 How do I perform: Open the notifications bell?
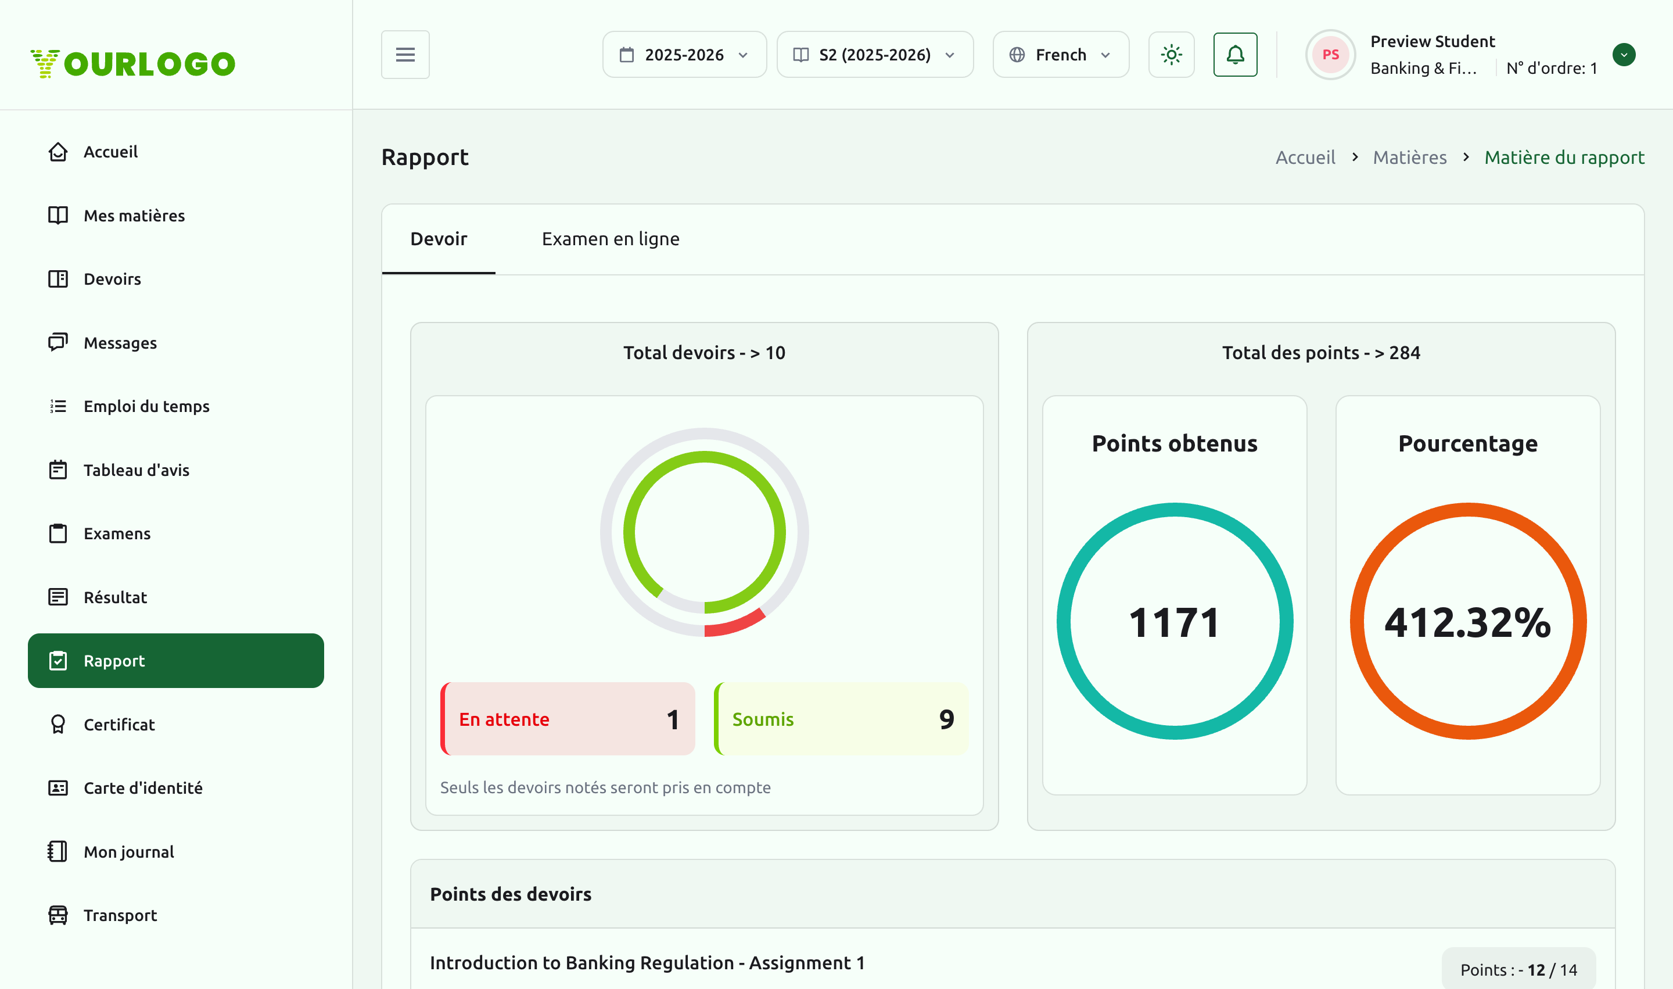(1234, 55)
